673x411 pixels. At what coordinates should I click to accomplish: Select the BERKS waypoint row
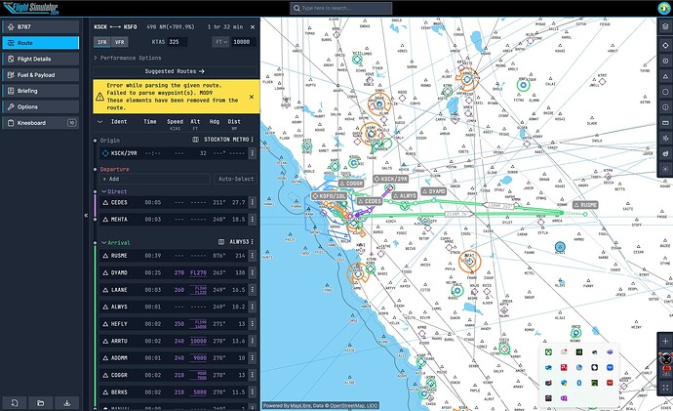coord(174,392)
